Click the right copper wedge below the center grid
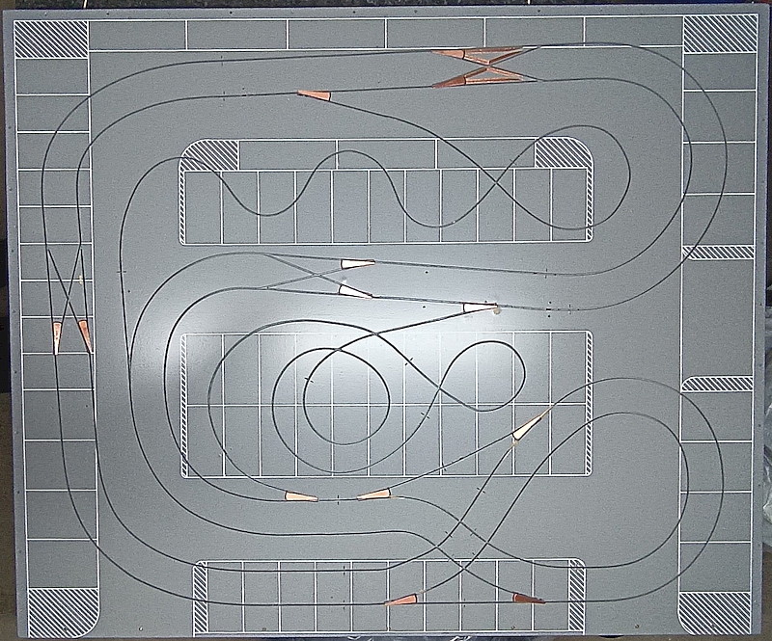The height and width of the screenshot is (641, 772). click(374, 494)
